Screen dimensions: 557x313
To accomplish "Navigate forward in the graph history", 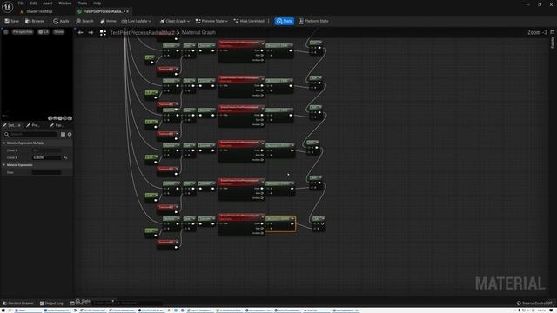I will [91, 33].
